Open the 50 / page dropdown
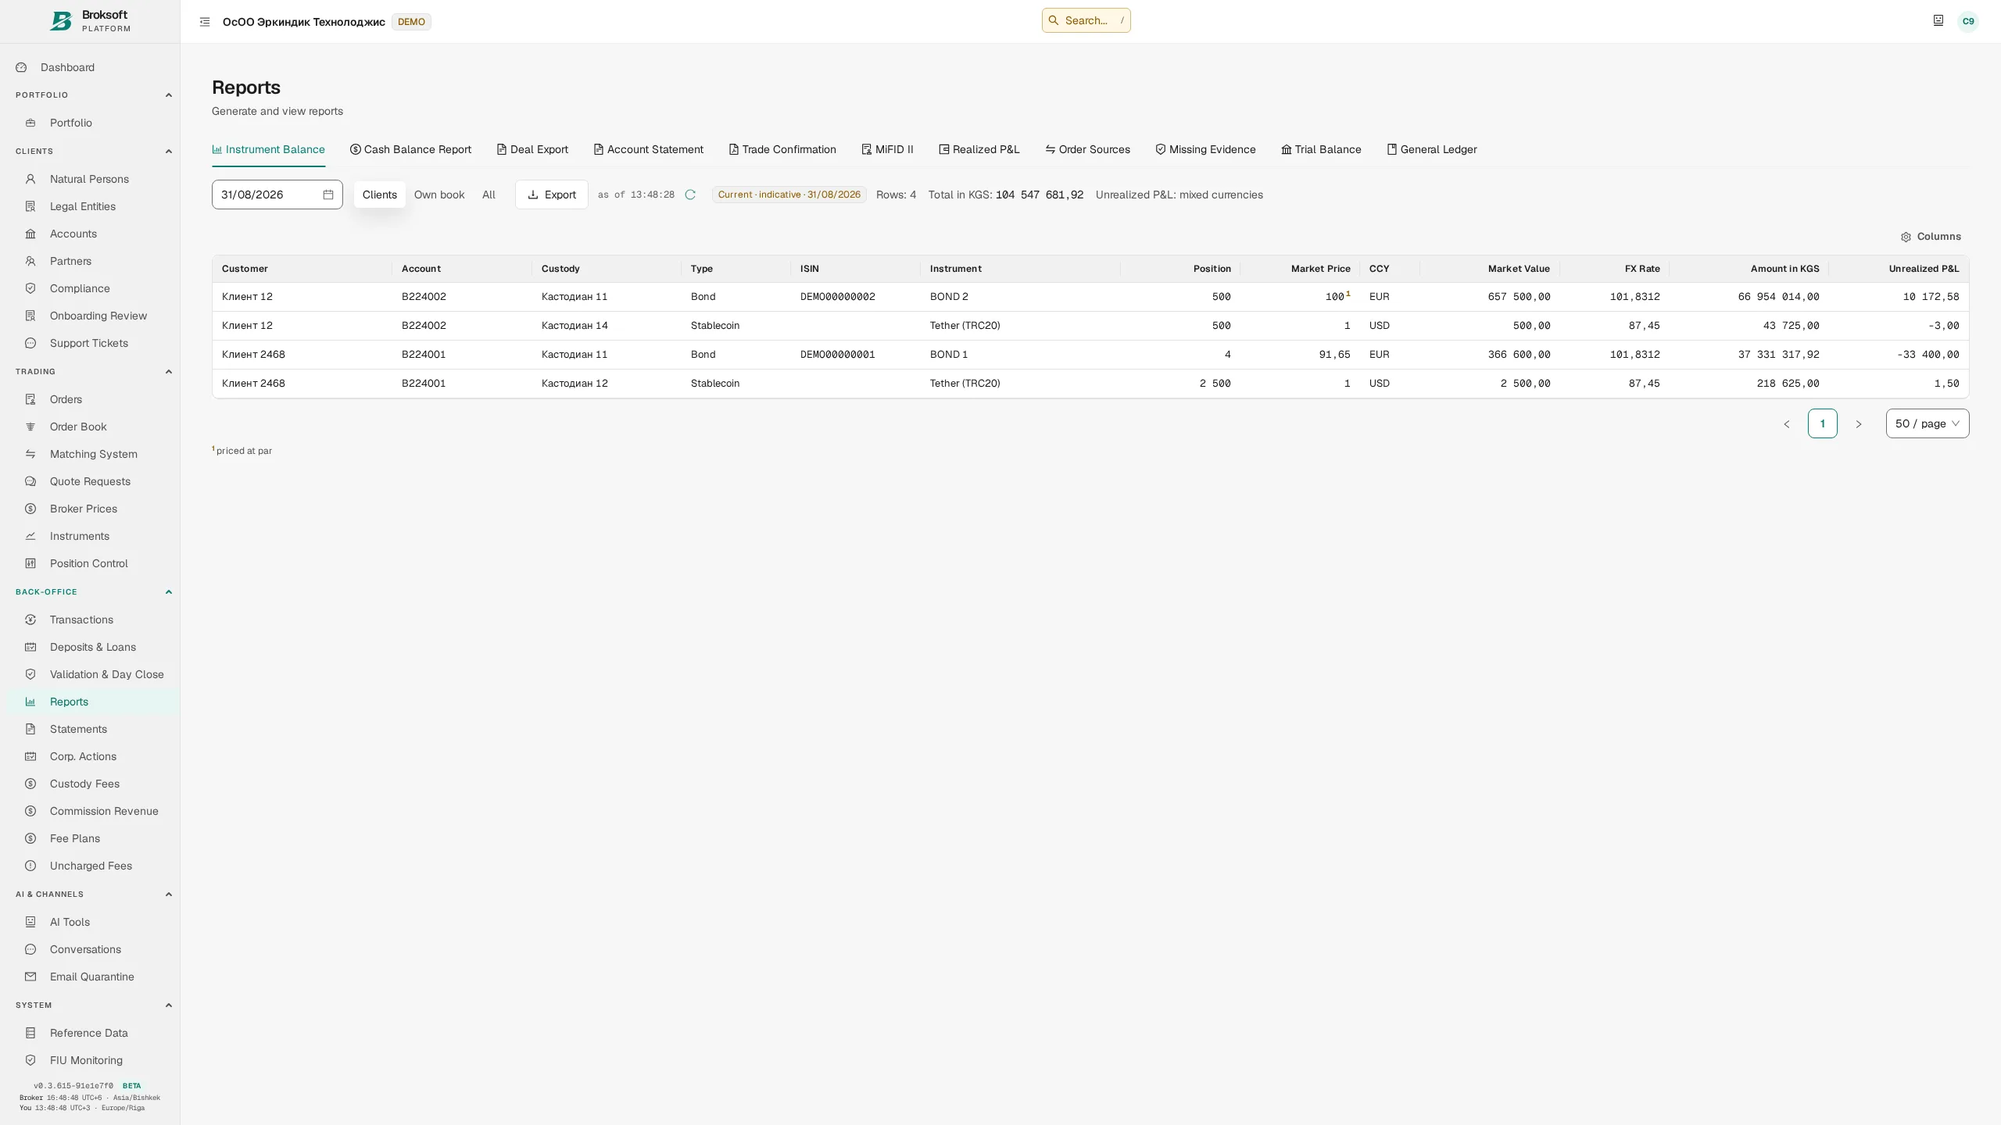Image resolution: width=2001 pixels, height=1125 pixels. click(1928, 423)
